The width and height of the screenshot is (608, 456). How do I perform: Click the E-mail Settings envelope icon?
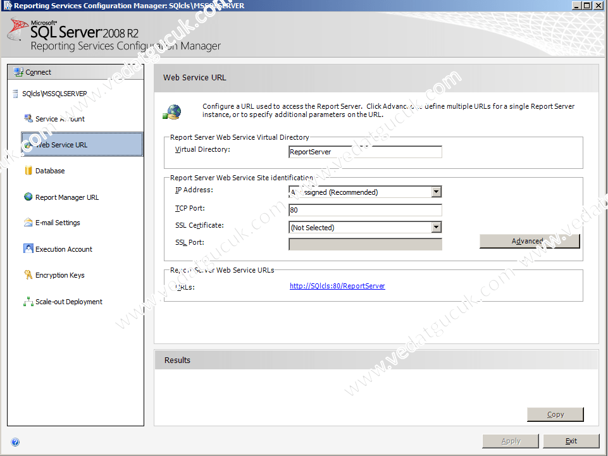coord(28,222)
